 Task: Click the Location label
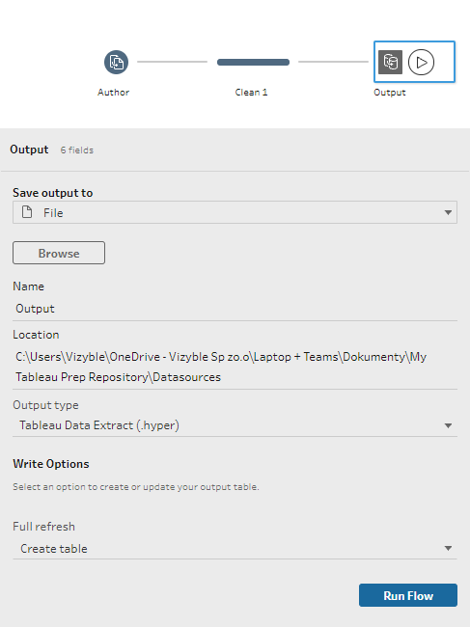tap(36, 335)
